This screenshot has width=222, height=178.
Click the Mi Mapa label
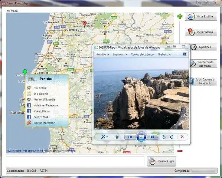point(12,11)
